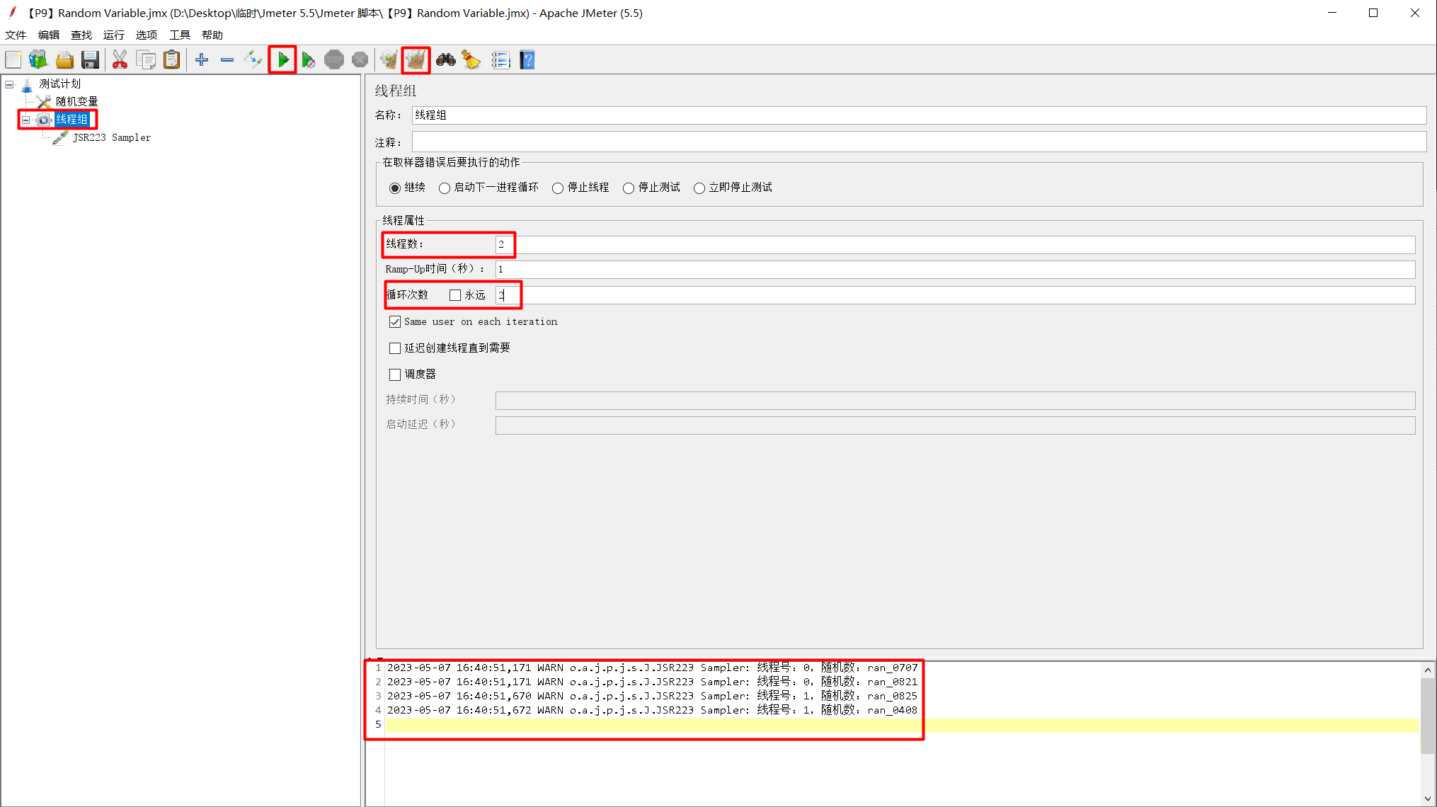Open the 选项 menu

tap(146, 35)
